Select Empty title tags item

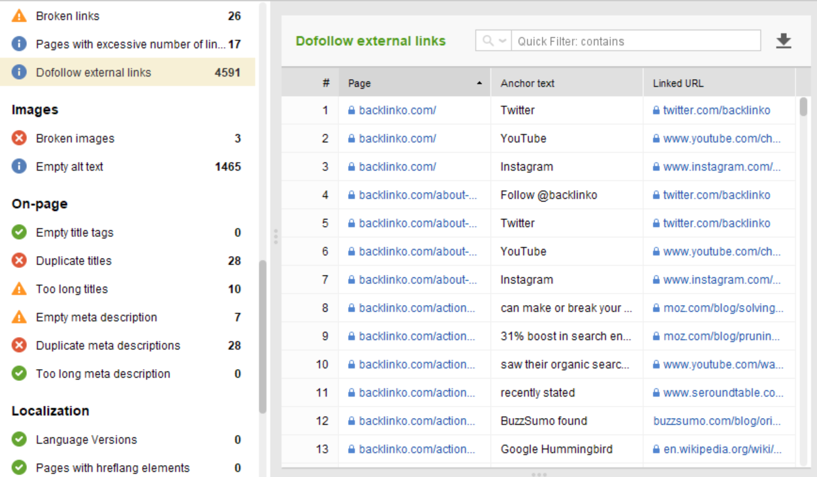tap(127, 232)
